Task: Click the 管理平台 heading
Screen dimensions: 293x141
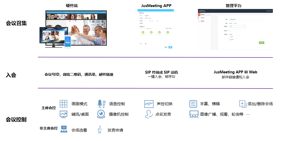Action: click(234, 5)
